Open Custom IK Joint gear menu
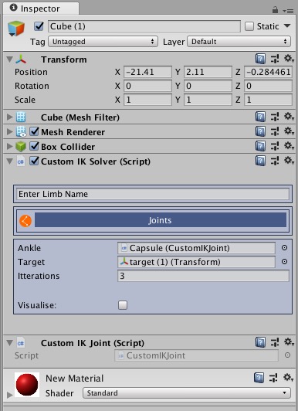Screen dimensions: 298x411 coord(289,342)
